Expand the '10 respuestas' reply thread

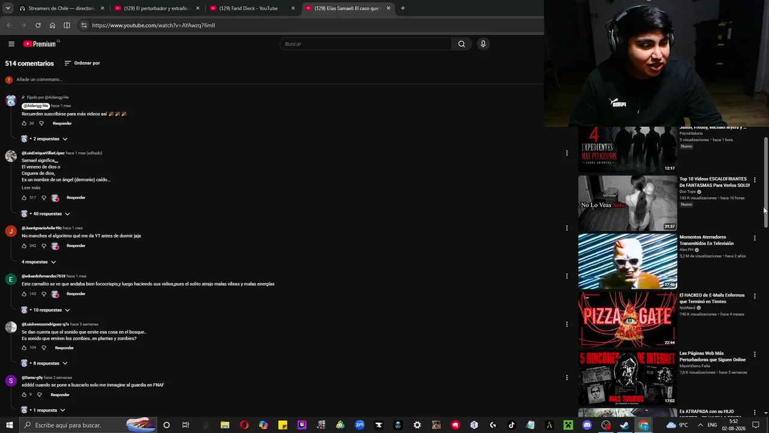46,310
